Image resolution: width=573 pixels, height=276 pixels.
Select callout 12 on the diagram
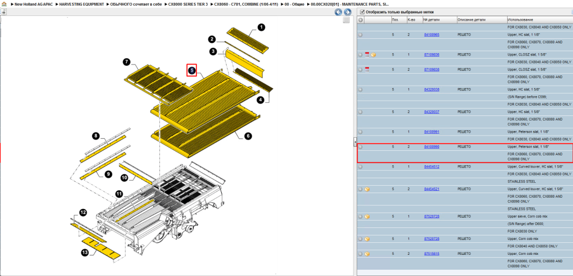[83, 212]
